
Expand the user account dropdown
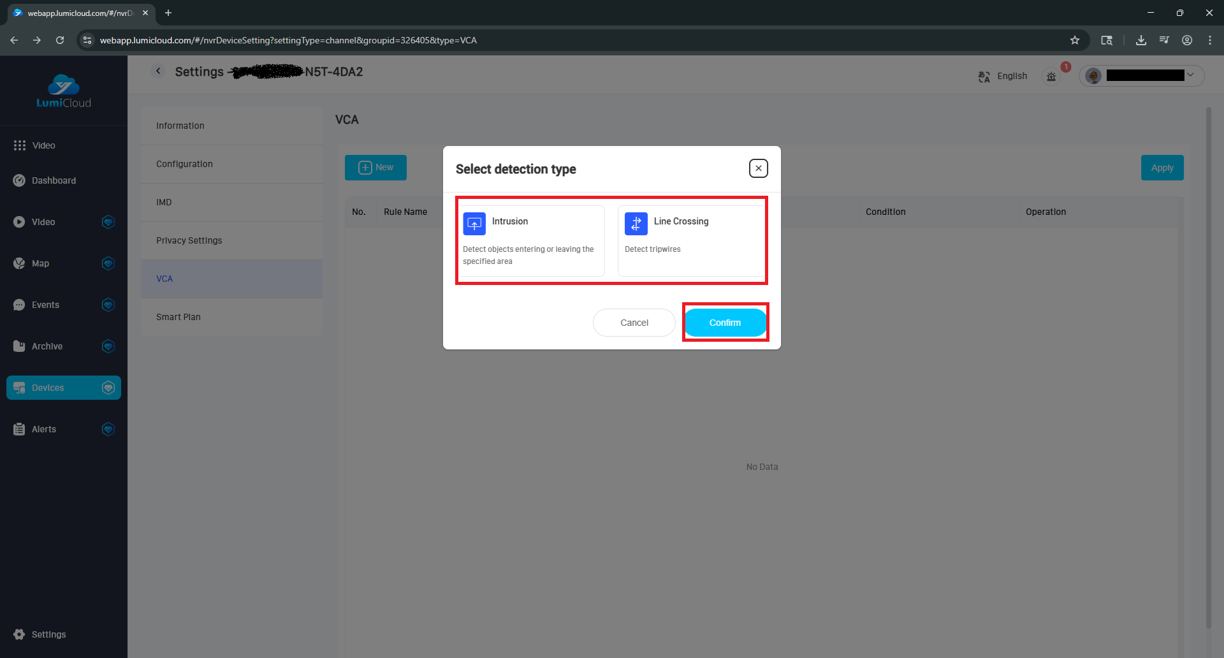[x=1190, y=75]
